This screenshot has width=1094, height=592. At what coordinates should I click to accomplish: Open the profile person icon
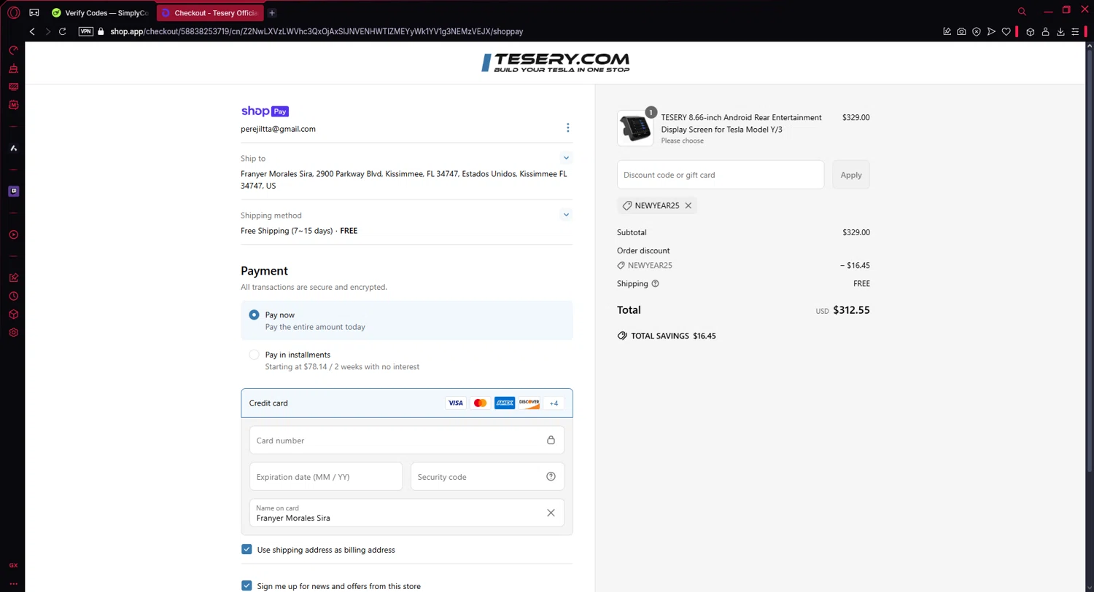point(1045,31)
